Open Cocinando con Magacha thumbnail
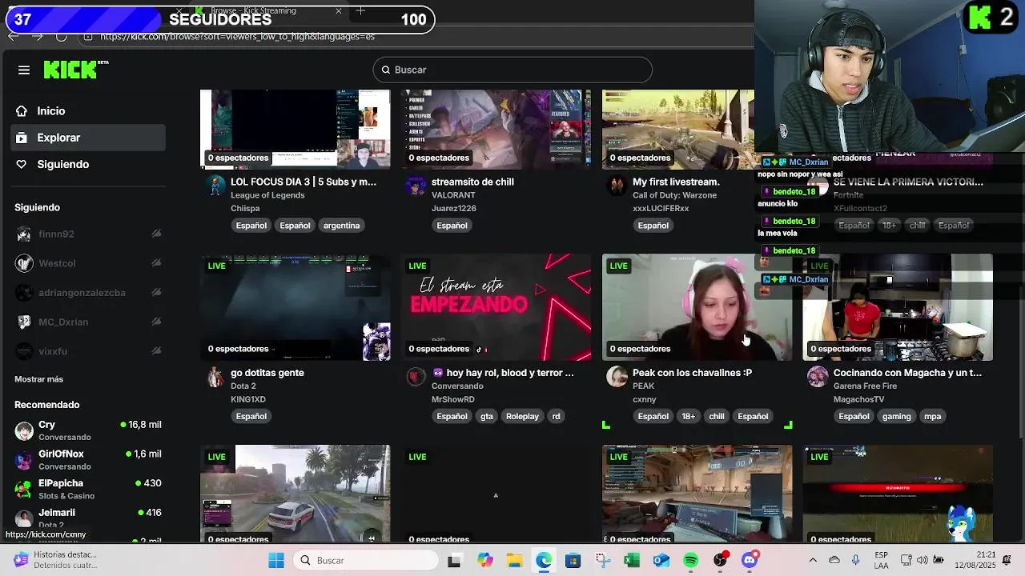Image resolution: width=1025 pixels, height=576 pixels. point(898,307)
